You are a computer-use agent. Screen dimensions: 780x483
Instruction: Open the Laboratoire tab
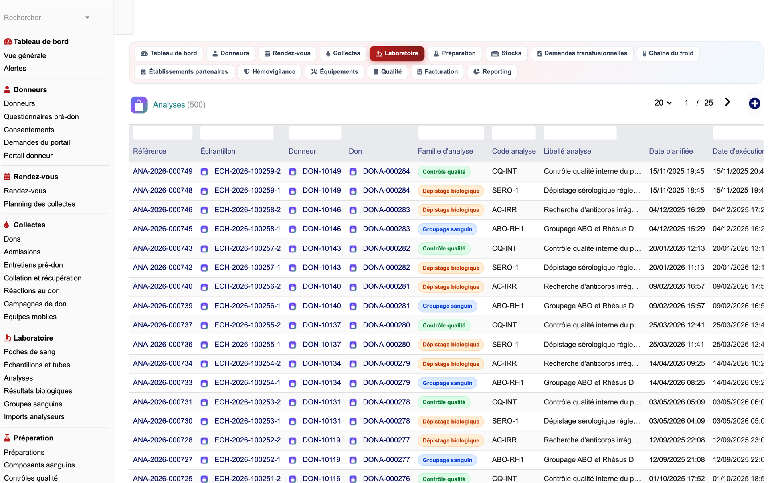[397, 53]
